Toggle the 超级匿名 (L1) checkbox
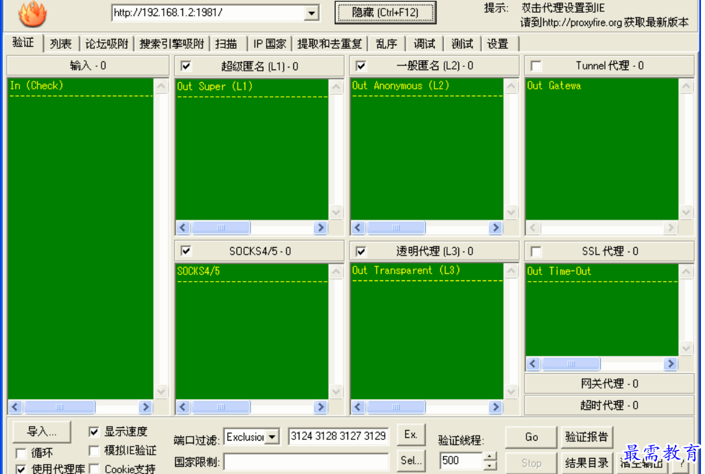The height and width of the screenshot is (474, 705). pos(186,66)
